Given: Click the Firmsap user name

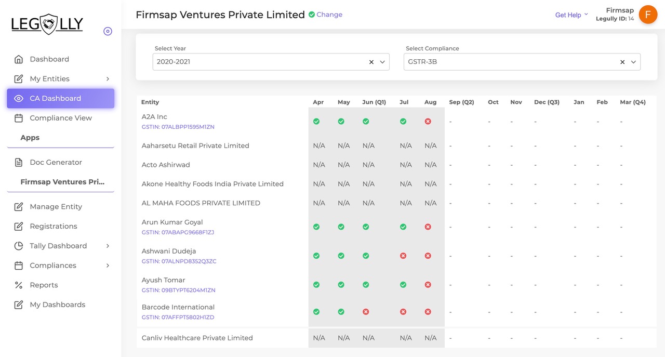Looking at the screenshot, I should tap(620, 10).
